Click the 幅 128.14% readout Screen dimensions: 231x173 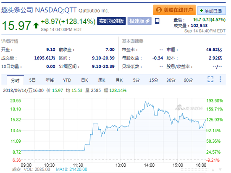coord(115,90)
